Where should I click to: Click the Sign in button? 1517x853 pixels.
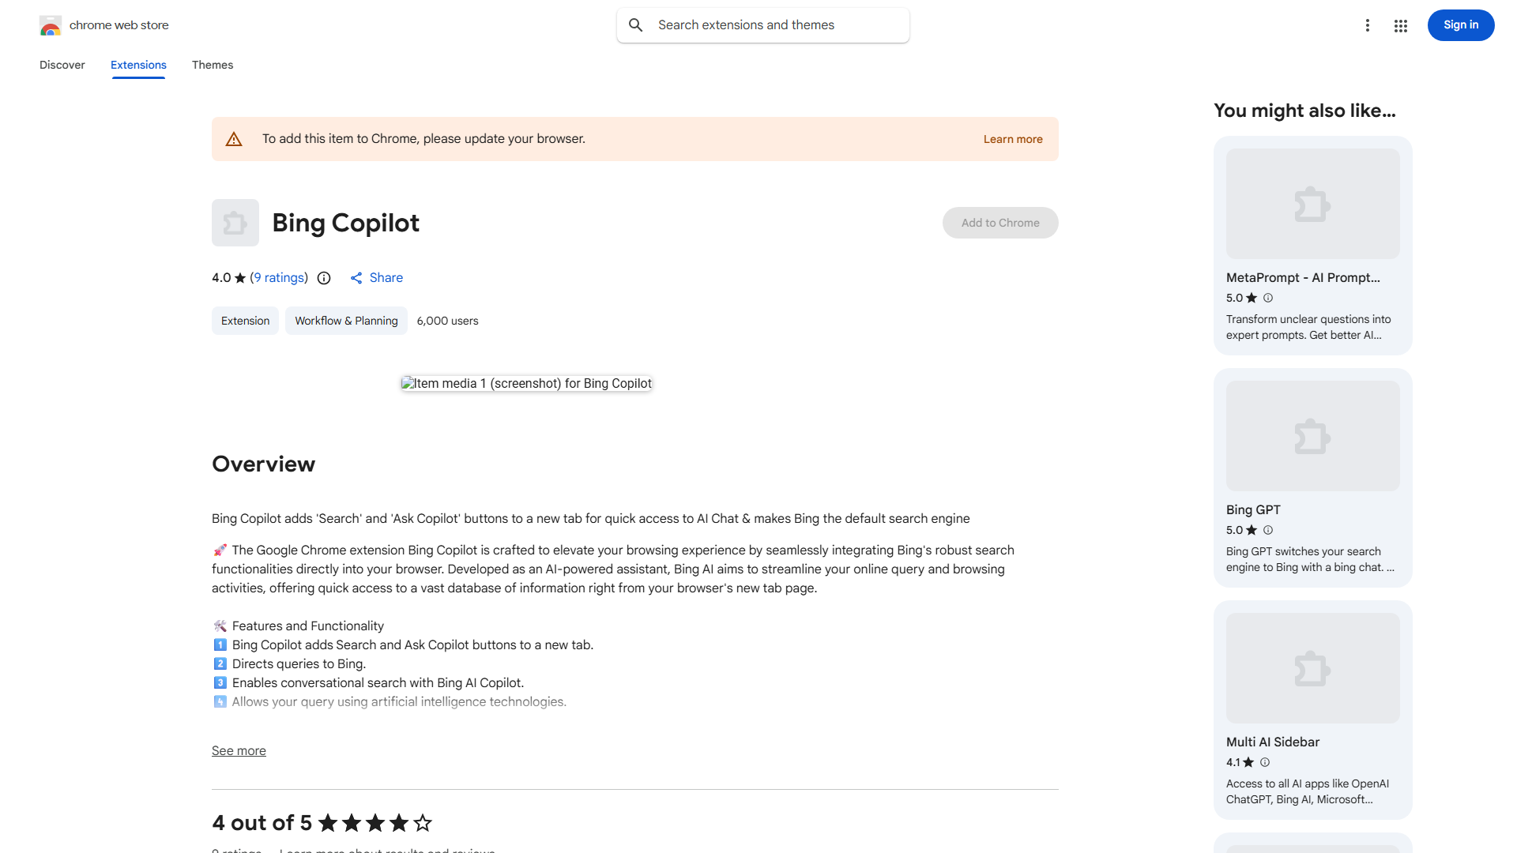1461,25
